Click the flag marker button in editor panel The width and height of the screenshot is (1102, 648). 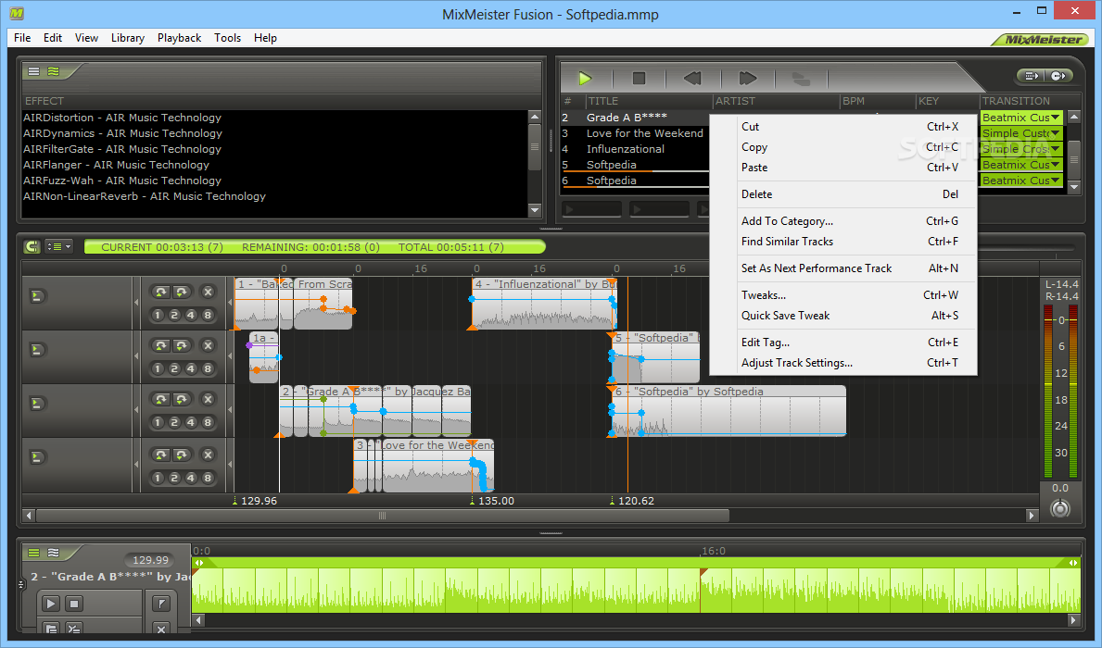[161, 603]
